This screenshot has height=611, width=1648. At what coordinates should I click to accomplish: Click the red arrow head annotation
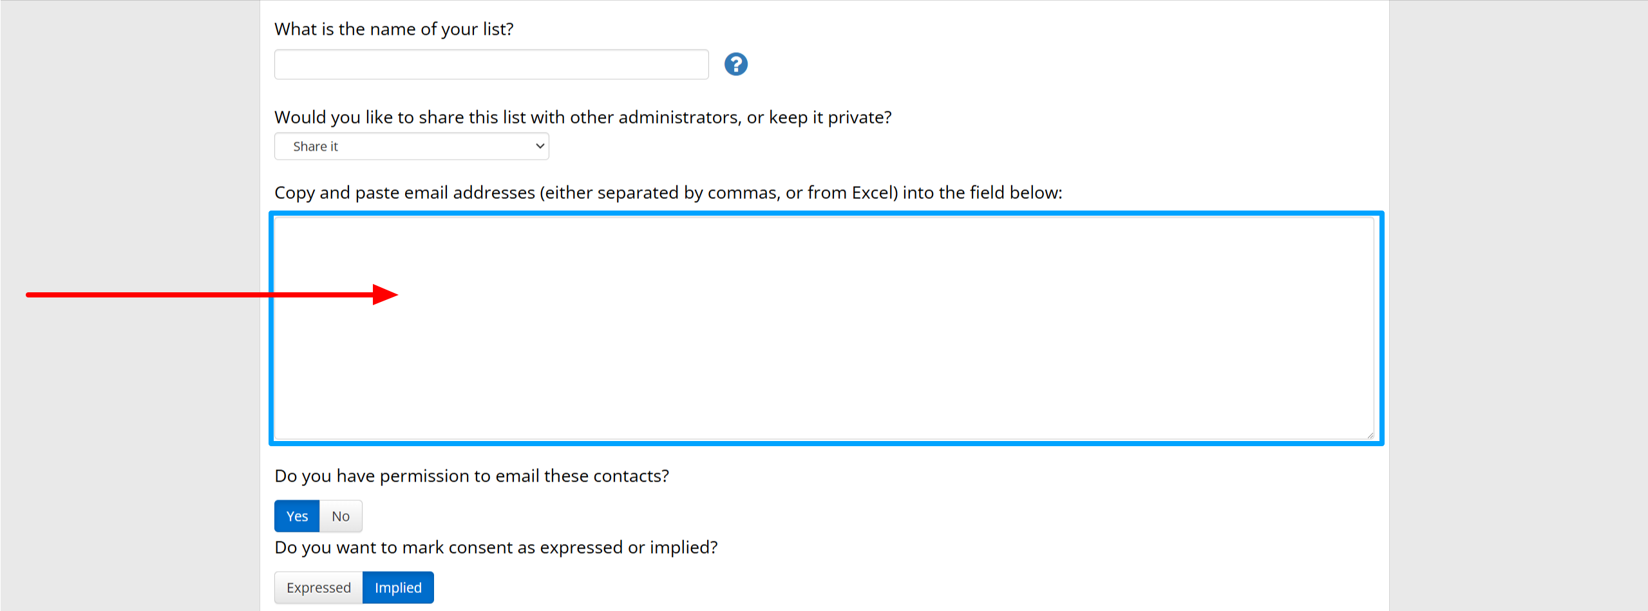click(385, 295)
